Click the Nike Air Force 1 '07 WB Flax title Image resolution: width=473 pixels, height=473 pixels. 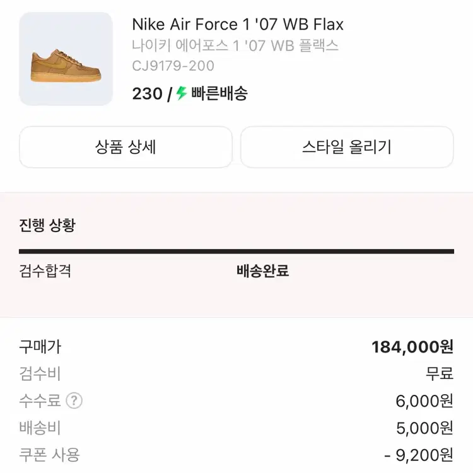pyautogui.click(x=238, y=25)
